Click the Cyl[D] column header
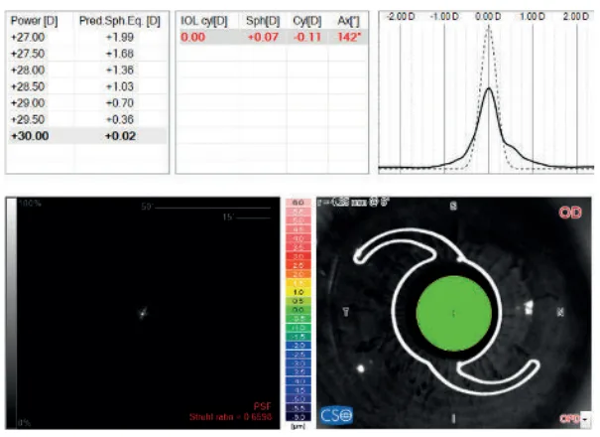Screen dimensions: 600x437 click(x=307, y=21)
